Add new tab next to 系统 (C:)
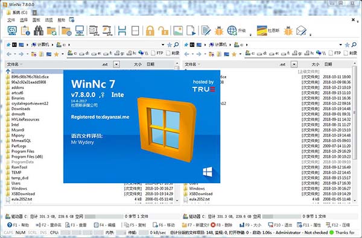This screenshot has height=238, width=362. (34, 13)
